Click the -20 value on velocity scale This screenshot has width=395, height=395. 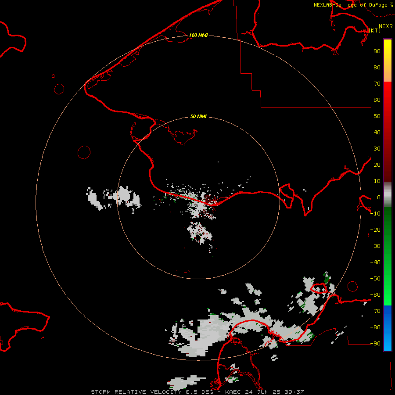pos(375,230)
